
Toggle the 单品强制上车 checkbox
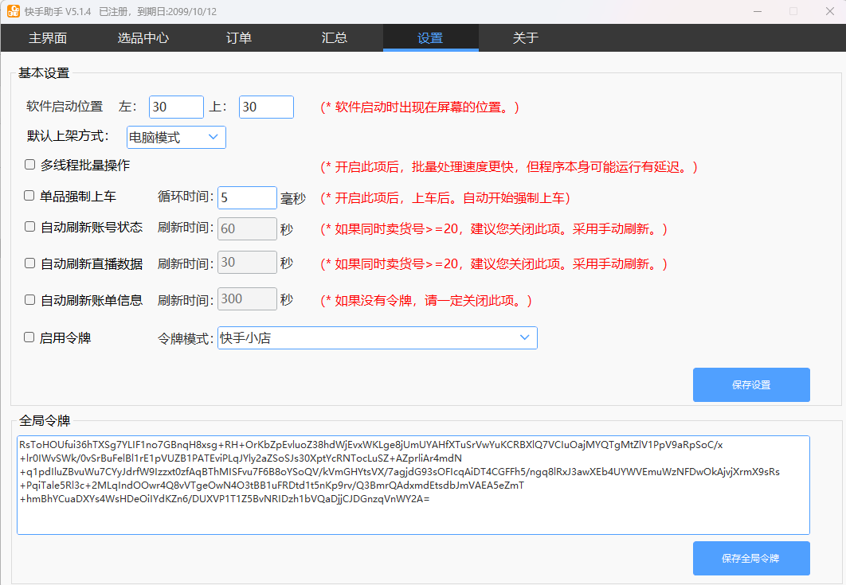pyautogui.click(x=29, y=196)
